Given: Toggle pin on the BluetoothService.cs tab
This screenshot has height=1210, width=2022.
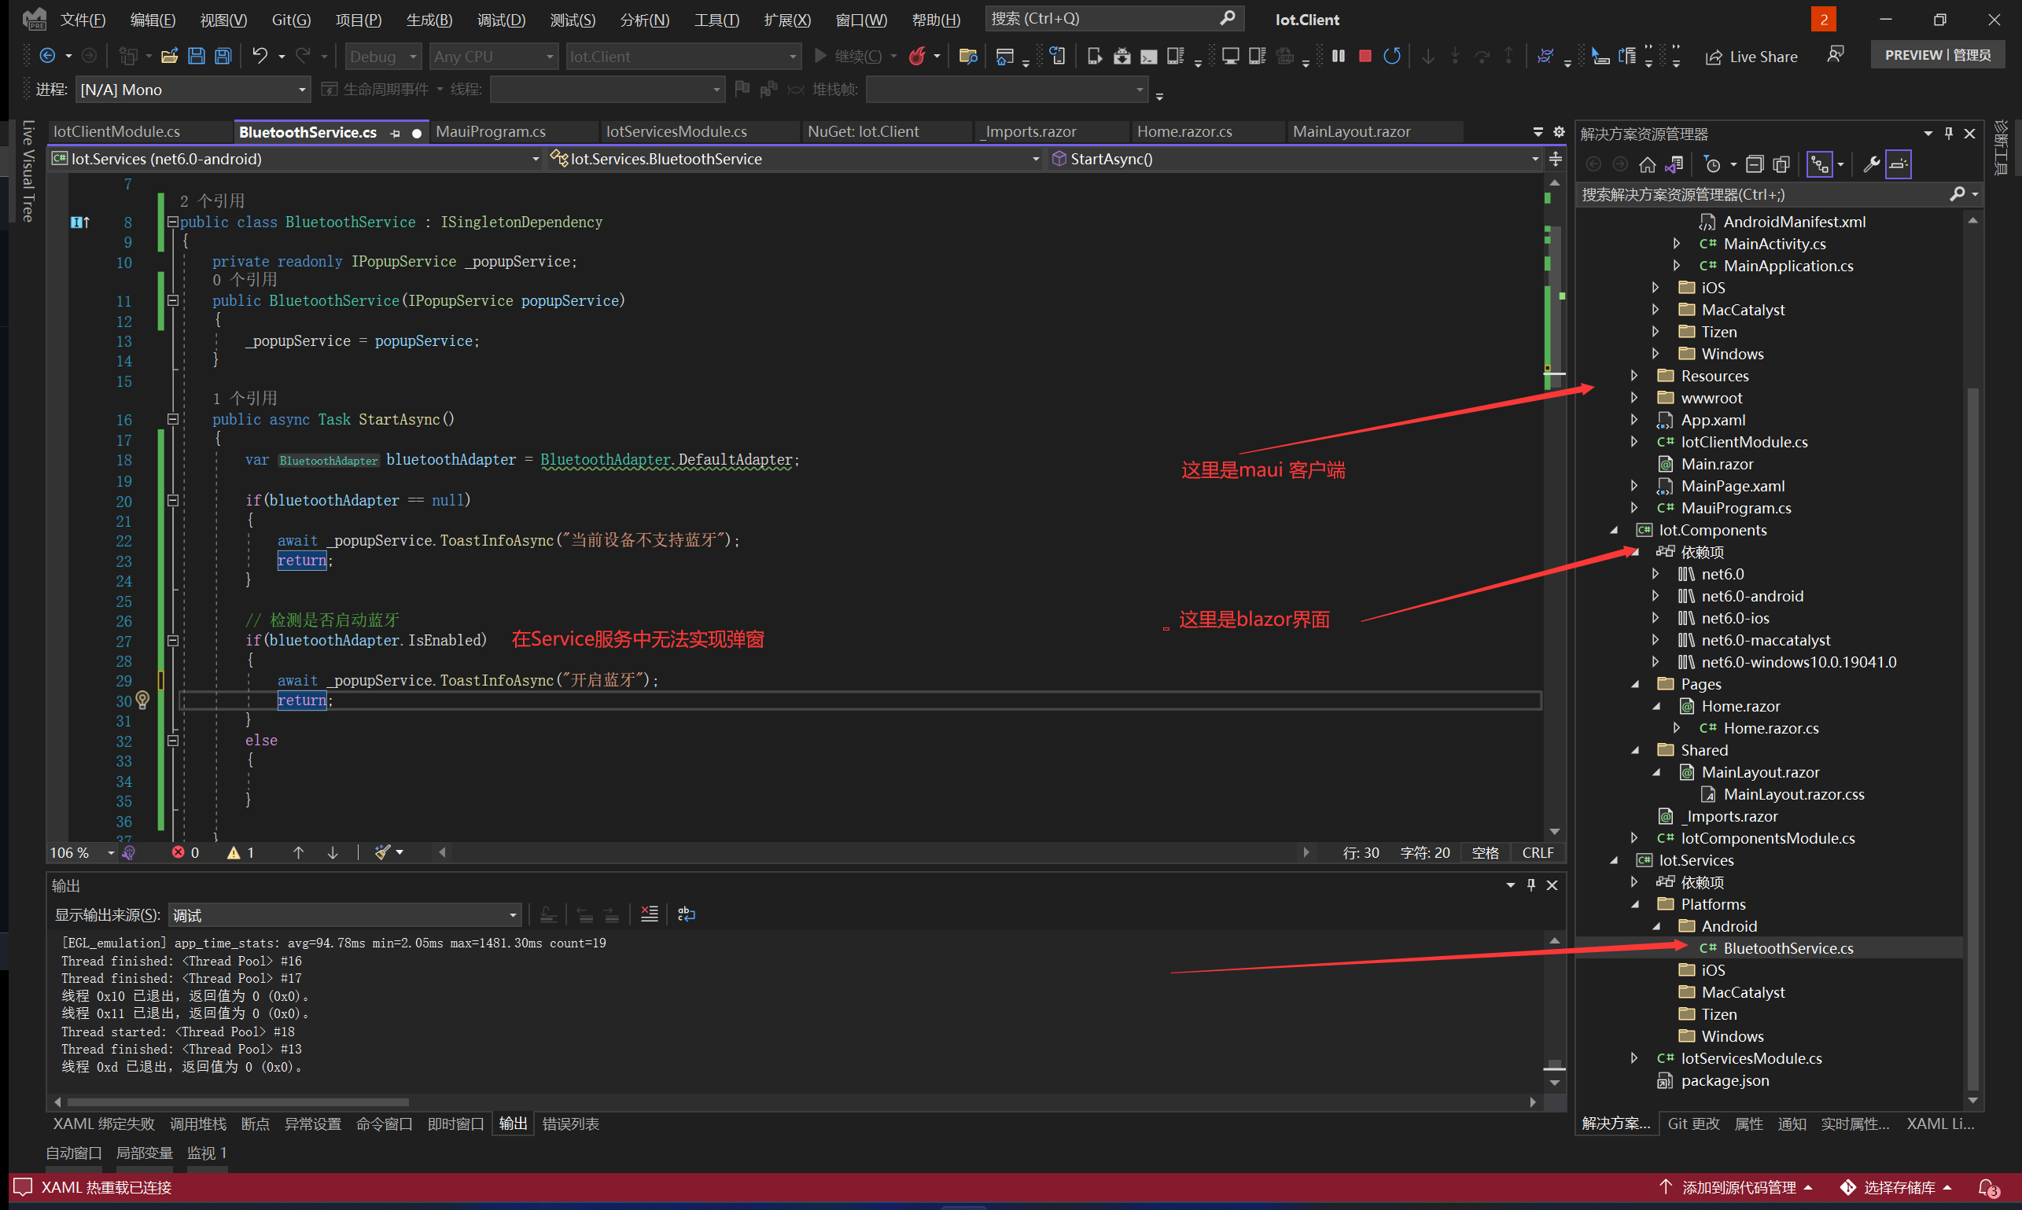Looking at the screenshot, I should coord(396,133).
